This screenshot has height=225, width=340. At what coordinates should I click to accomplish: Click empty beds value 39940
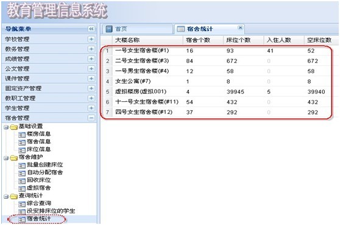point(316,92)
